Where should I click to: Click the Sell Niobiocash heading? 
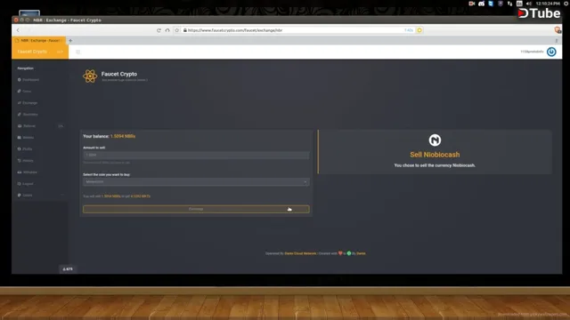pyautogui.click(x=435, y=155)
